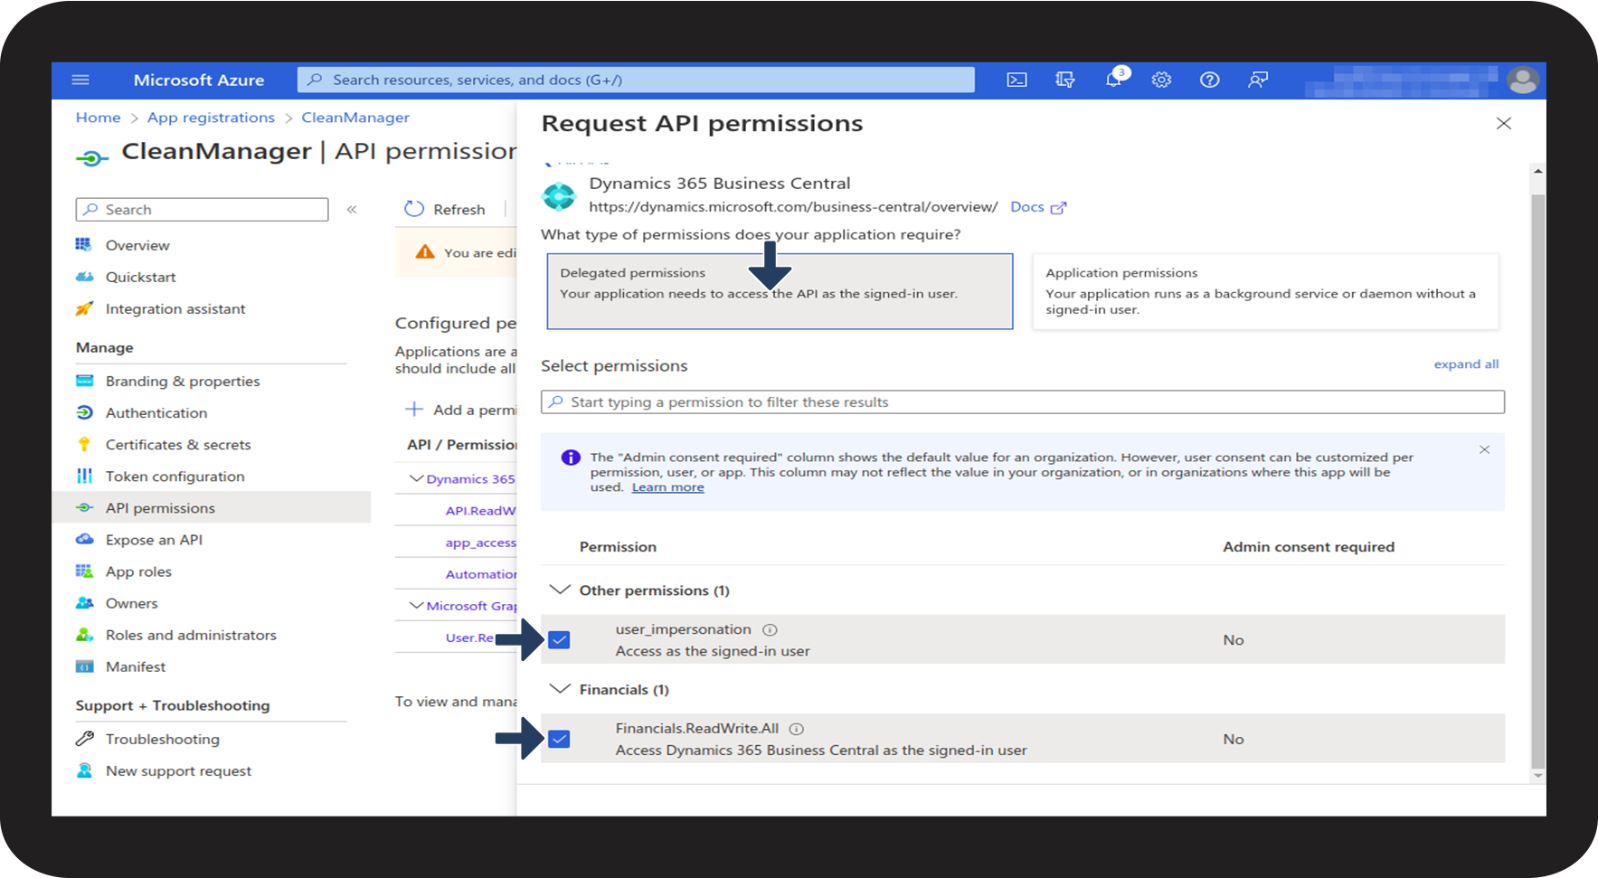
Task: Collapse the Other permissions section
Action: click(561, 590)
